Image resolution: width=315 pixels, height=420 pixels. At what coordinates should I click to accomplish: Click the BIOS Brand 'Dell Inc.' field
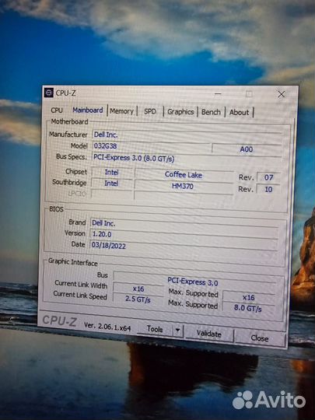point(184,224)
